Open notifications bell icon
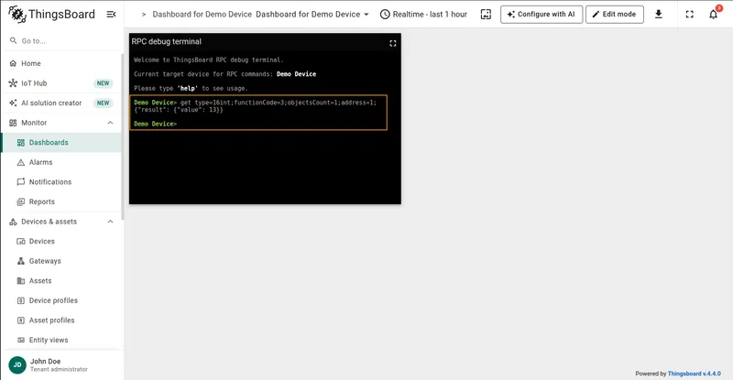733x380 pixels. tap(713, 15)
